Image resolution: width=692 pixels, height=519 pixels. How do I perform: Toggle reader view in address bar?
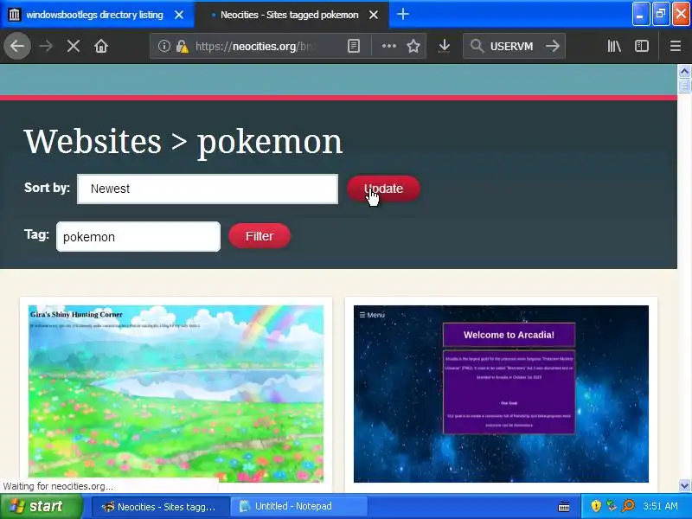(x=354, y=46)
